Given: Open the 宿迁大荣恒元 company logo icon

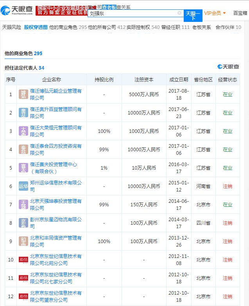Looking at the screenshot, I should (x=23, y=131).
